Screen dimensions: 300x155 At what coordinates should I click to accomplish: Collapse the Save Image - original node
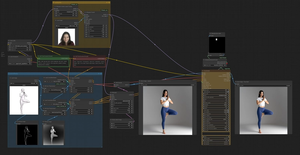140,81
